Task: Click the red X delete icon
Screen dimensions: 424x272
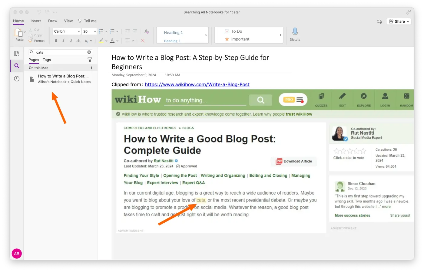Action: [143, 41]
